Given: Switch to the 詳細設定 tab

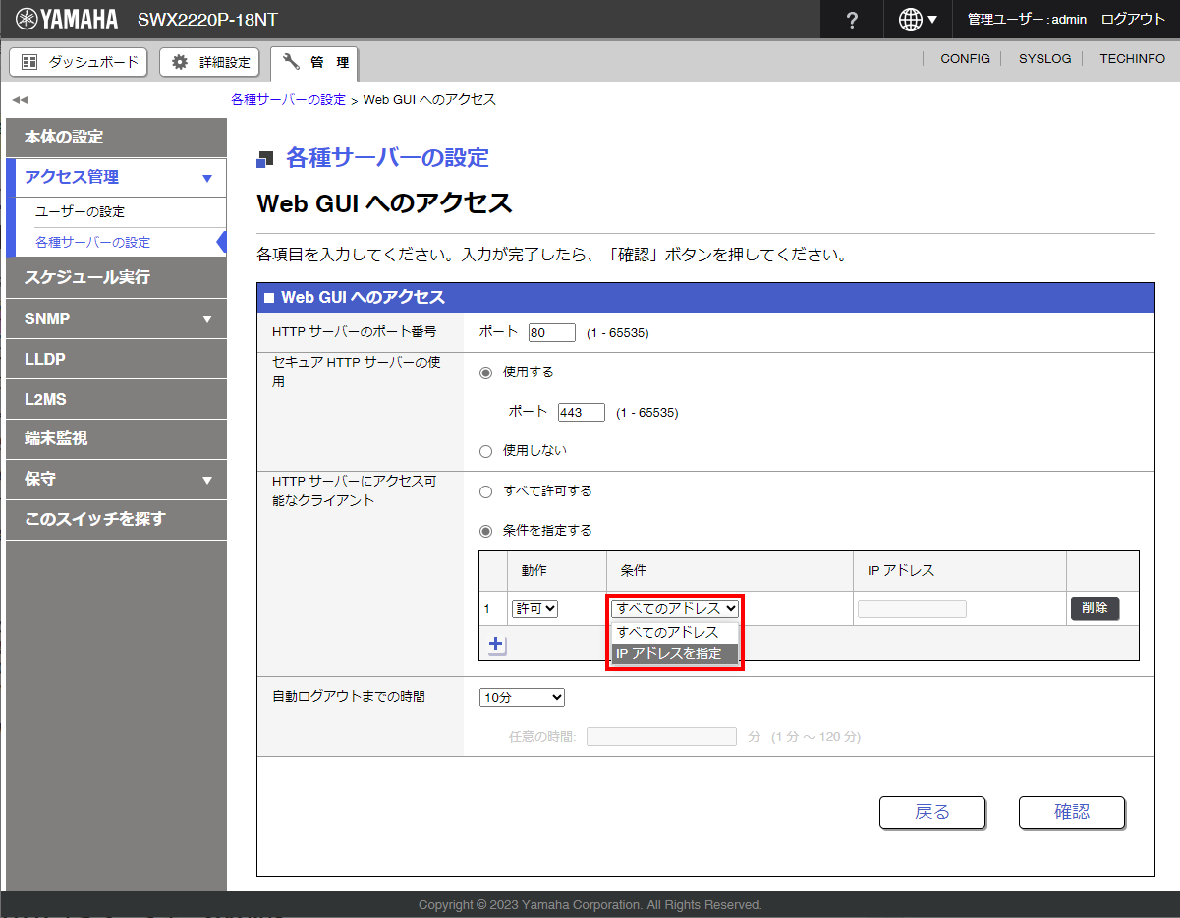Looking at the screenshot, I should [x=210, y=62].
